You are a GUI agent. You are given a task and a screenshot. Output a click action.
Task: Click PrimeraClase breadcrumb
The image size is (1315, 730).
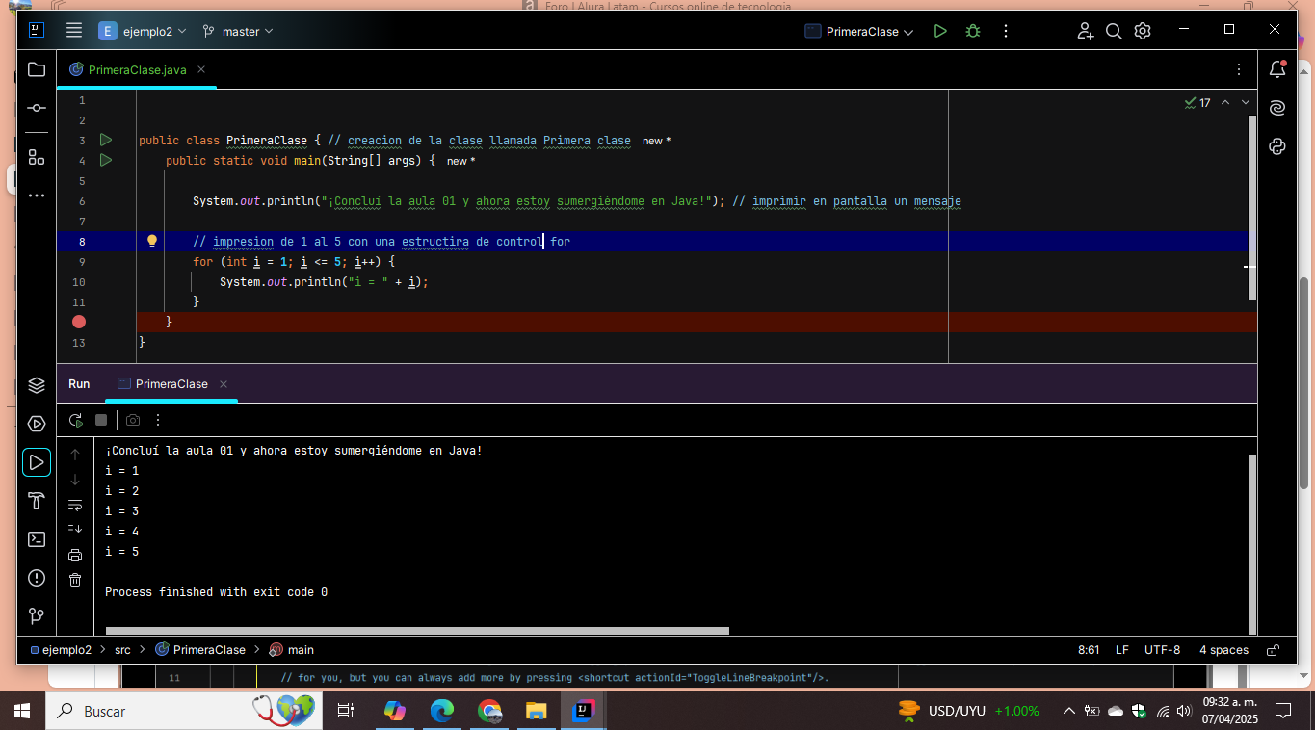[200, 650]
